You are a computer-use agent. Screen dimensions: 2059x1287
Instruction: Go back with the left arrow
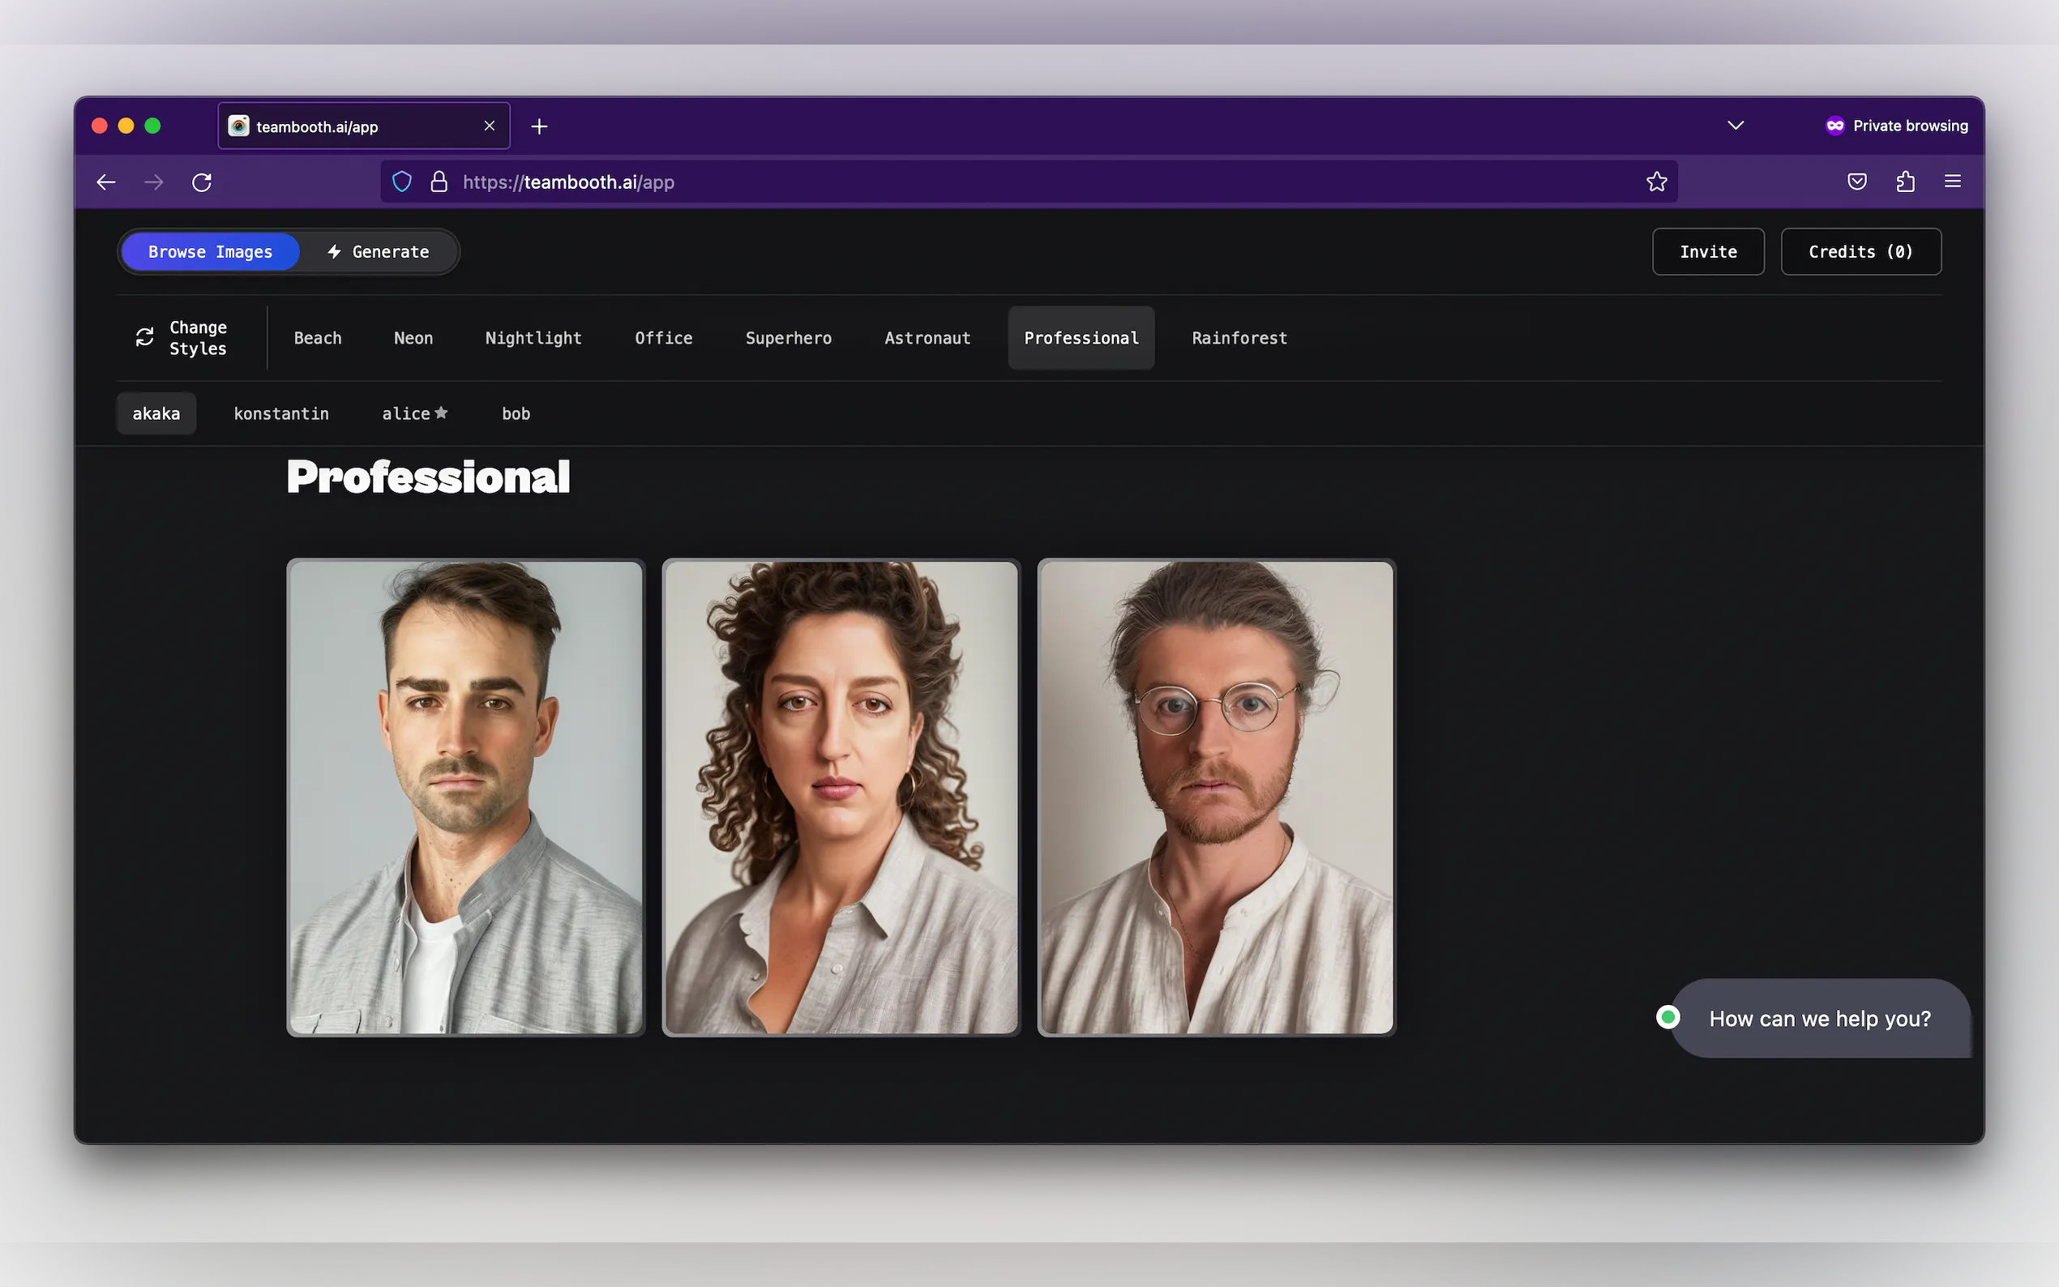pos(105,182)
